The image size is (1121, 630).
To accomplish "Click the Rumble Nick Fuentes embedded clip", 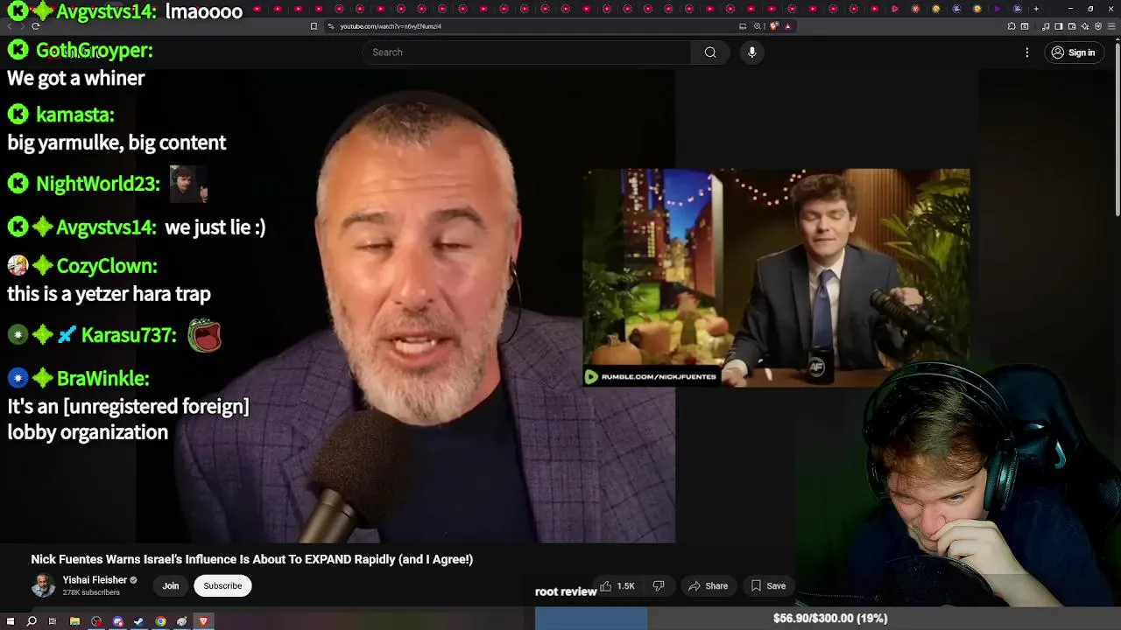I will (x=777, y=278).
